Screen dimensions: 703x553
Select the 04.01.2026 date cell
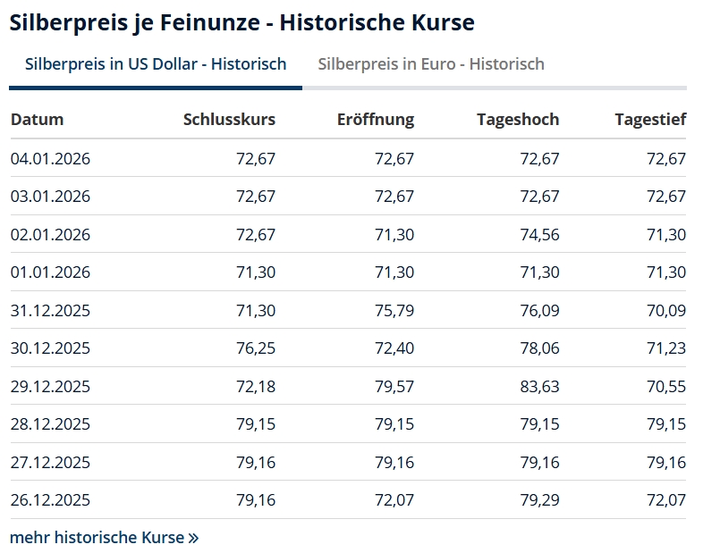50,159
